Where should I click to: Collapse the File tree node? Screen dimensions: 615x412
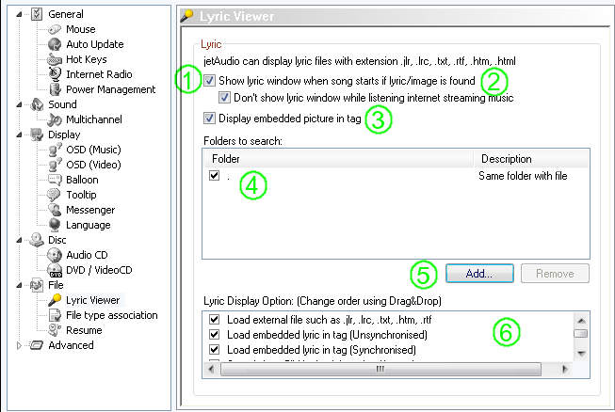click(19, 286)
